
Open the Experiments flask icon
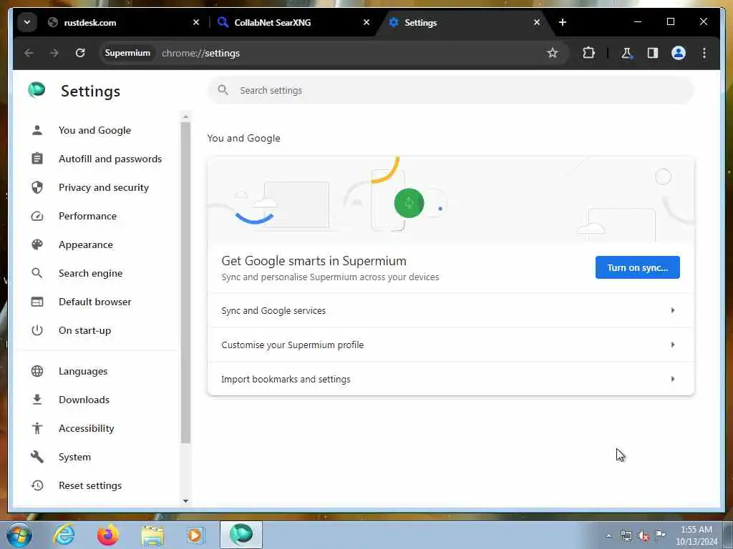(x=626, y=53)
